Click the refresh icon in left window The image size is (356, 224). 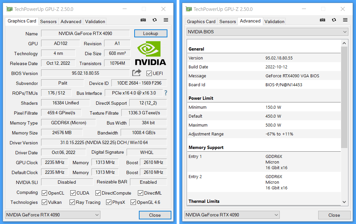(x=154, y=20)
